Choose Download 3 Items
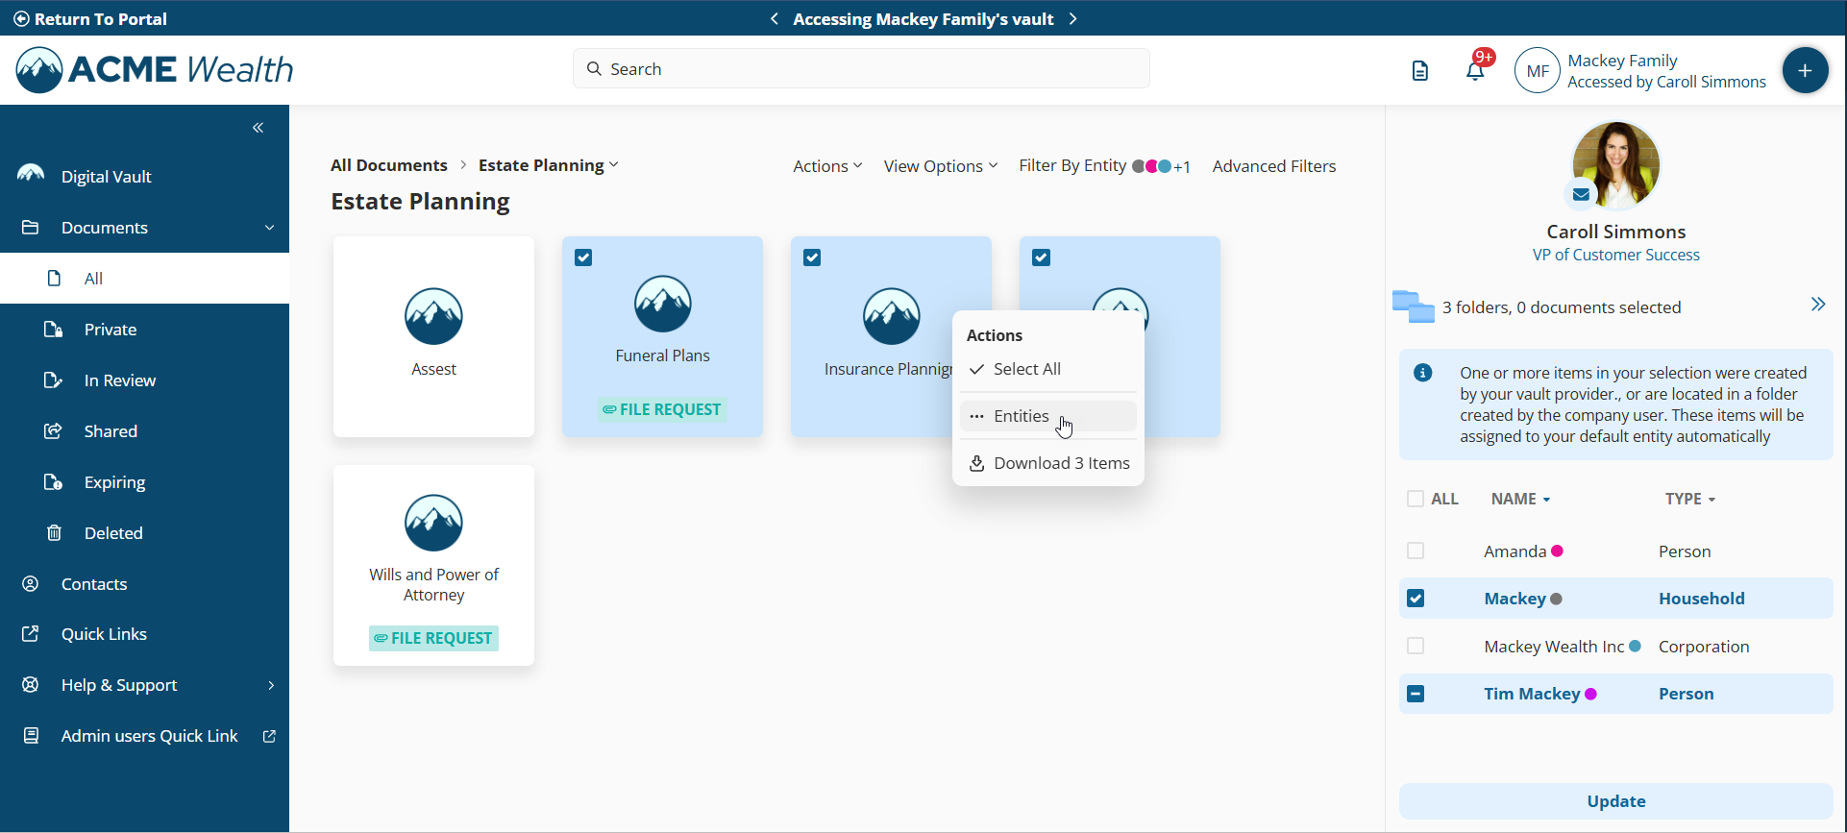 click(1048, 463)
